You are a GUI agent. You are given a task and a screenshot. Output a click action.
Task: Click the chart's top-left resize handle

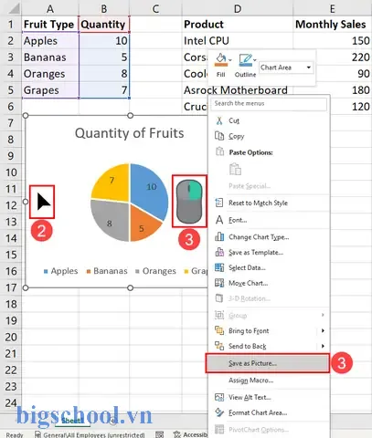tap(26, 116)
